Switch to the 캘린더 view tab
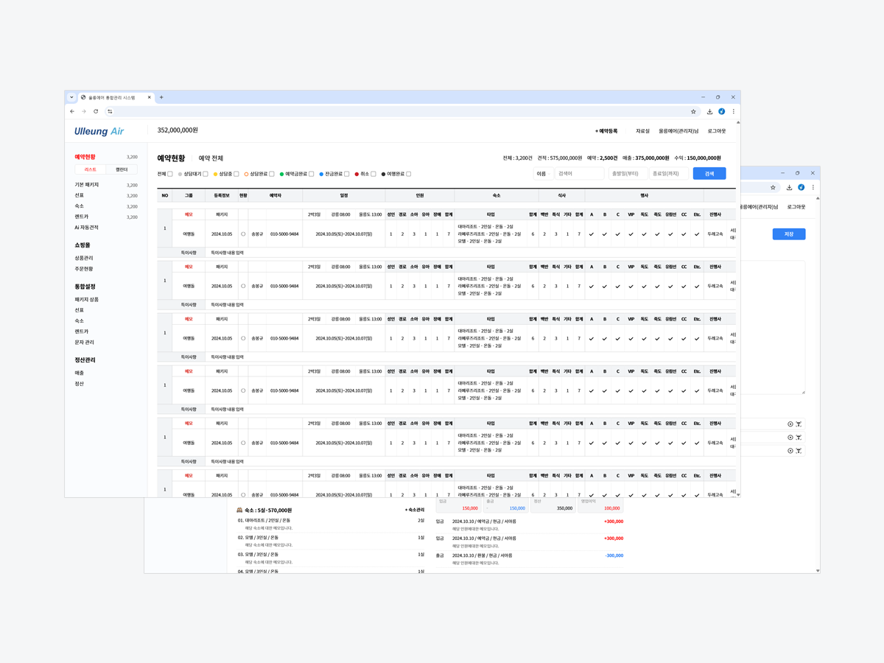 click(x=122, y=169)
